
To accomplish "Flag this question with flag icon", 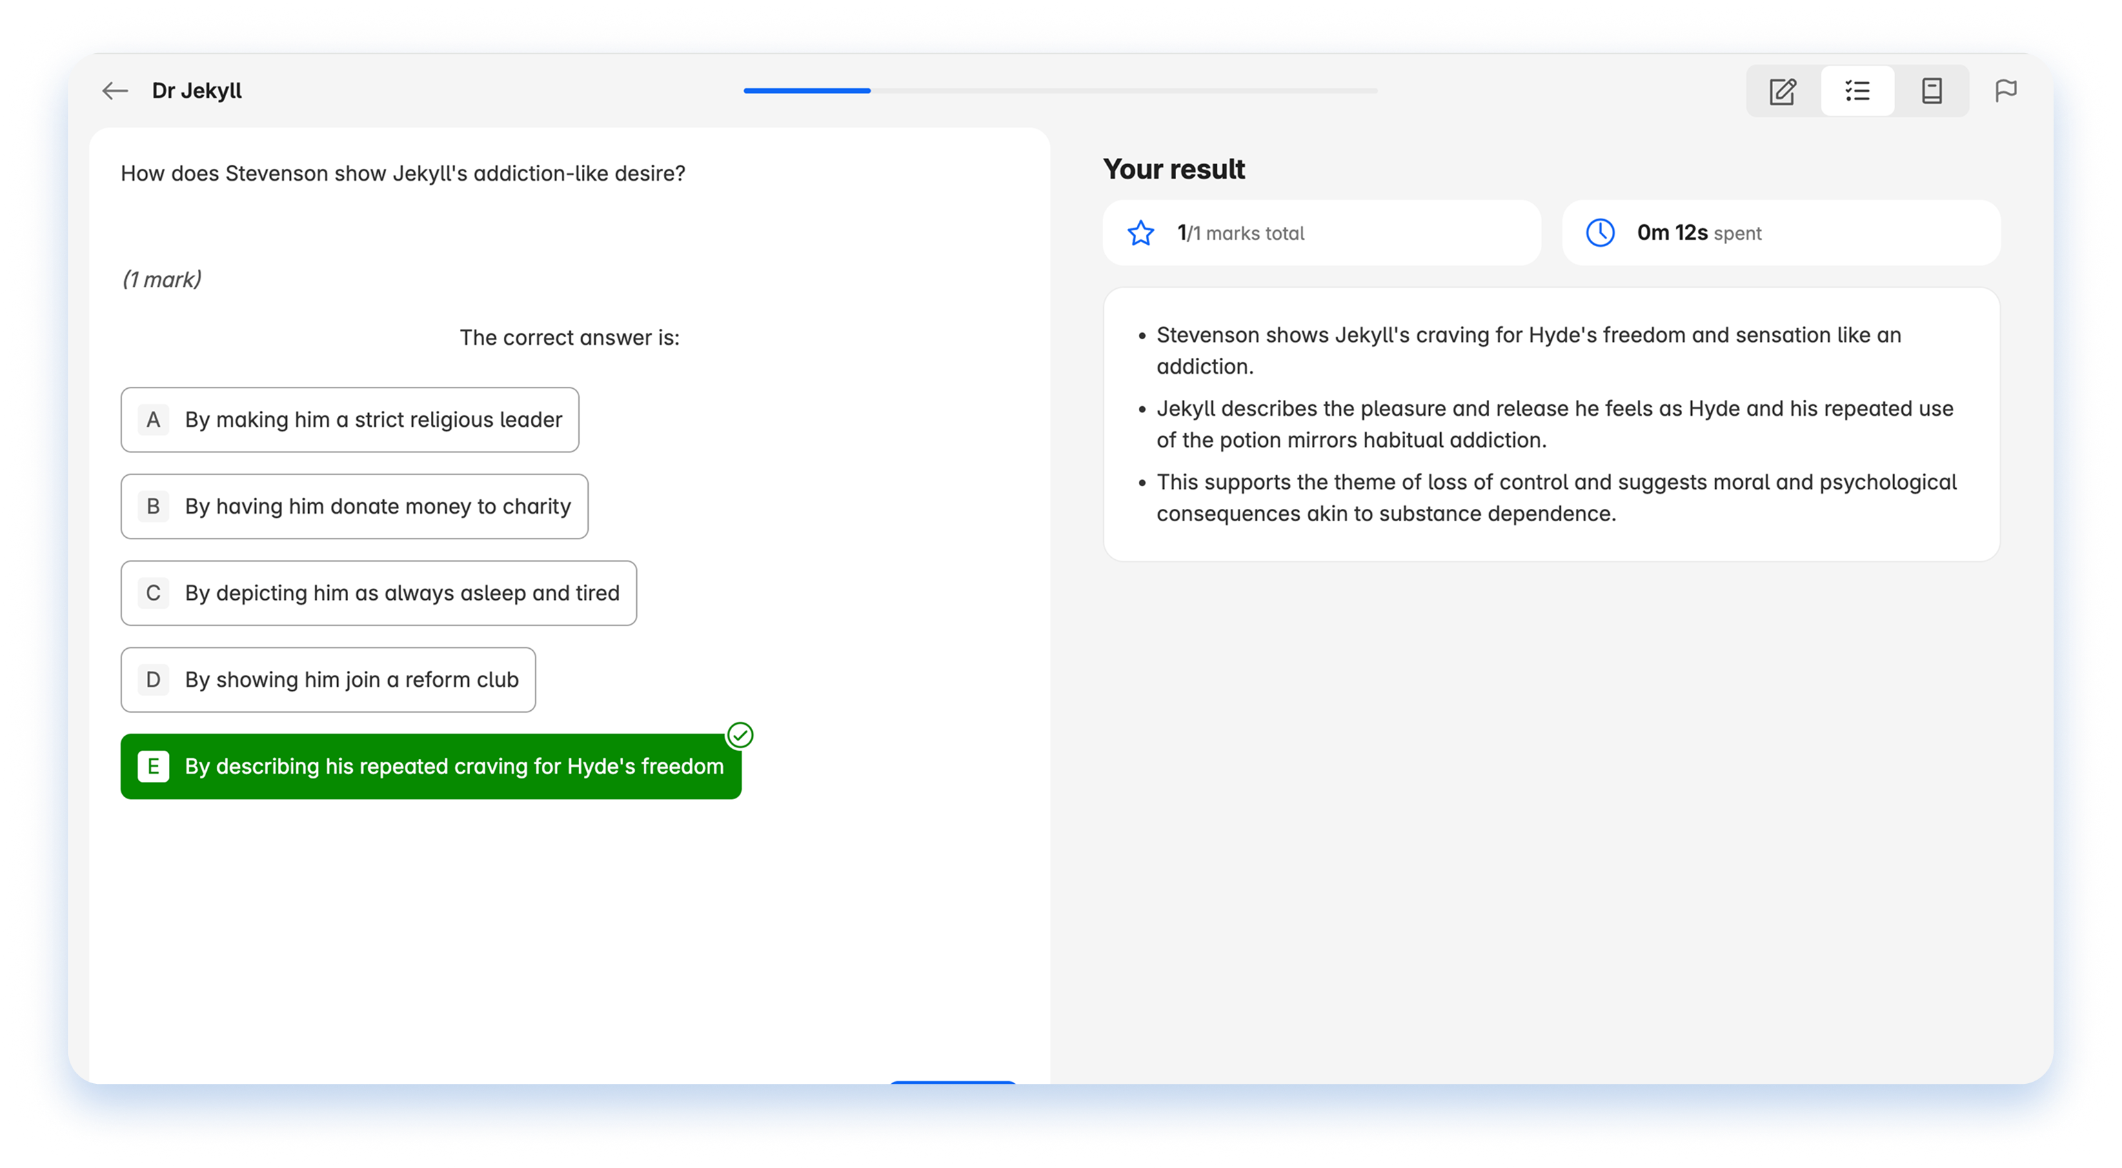I will [x=2006, y=90].
